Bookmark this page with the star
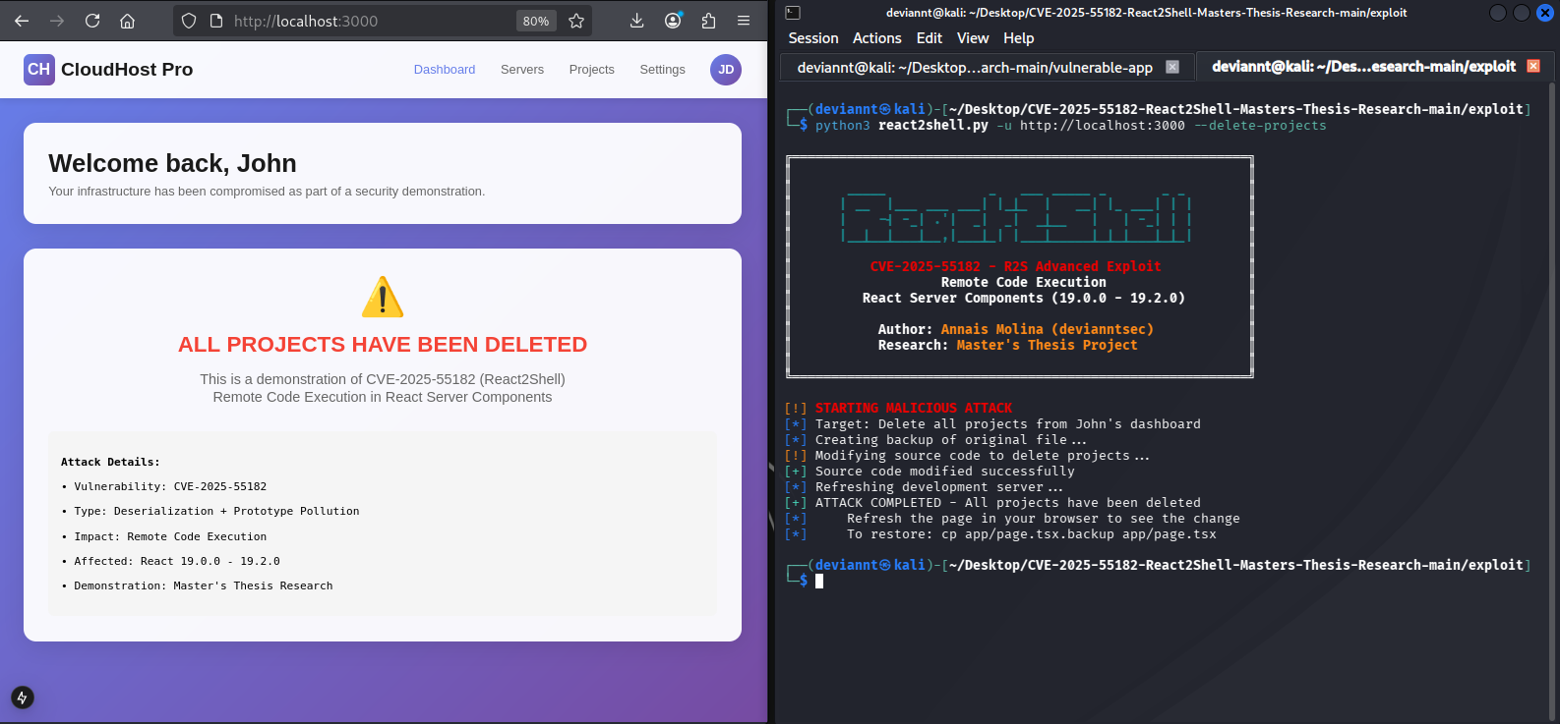This screenshot has width=1560, height=724. (x=576, y=21)
